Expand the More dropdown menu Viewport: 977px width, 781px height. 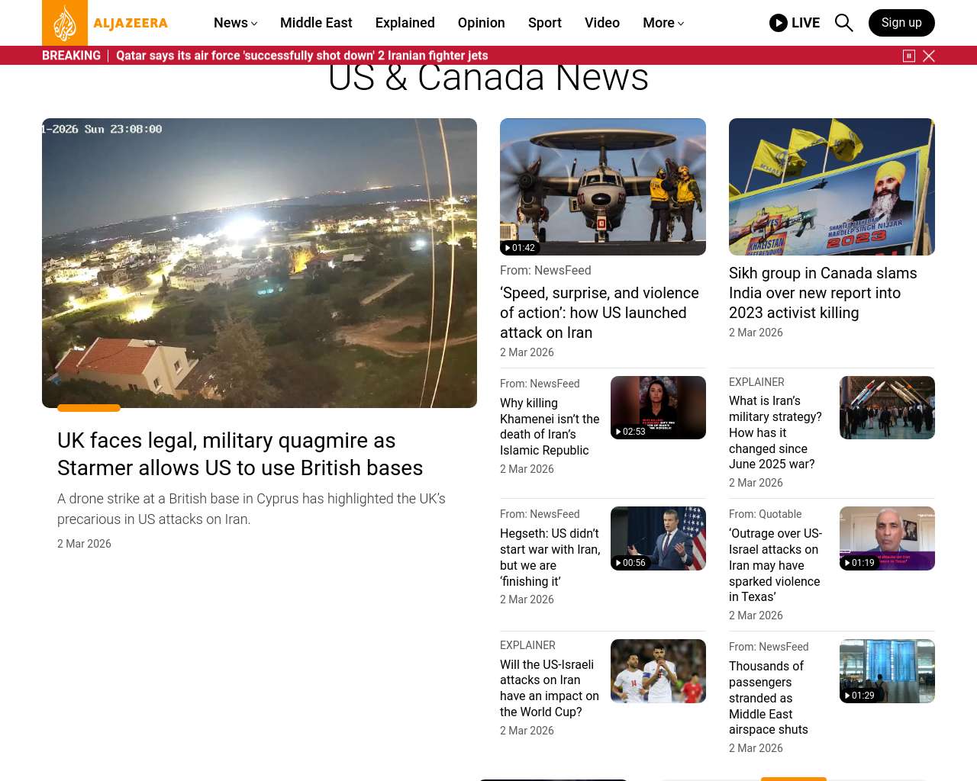[663, 23]
